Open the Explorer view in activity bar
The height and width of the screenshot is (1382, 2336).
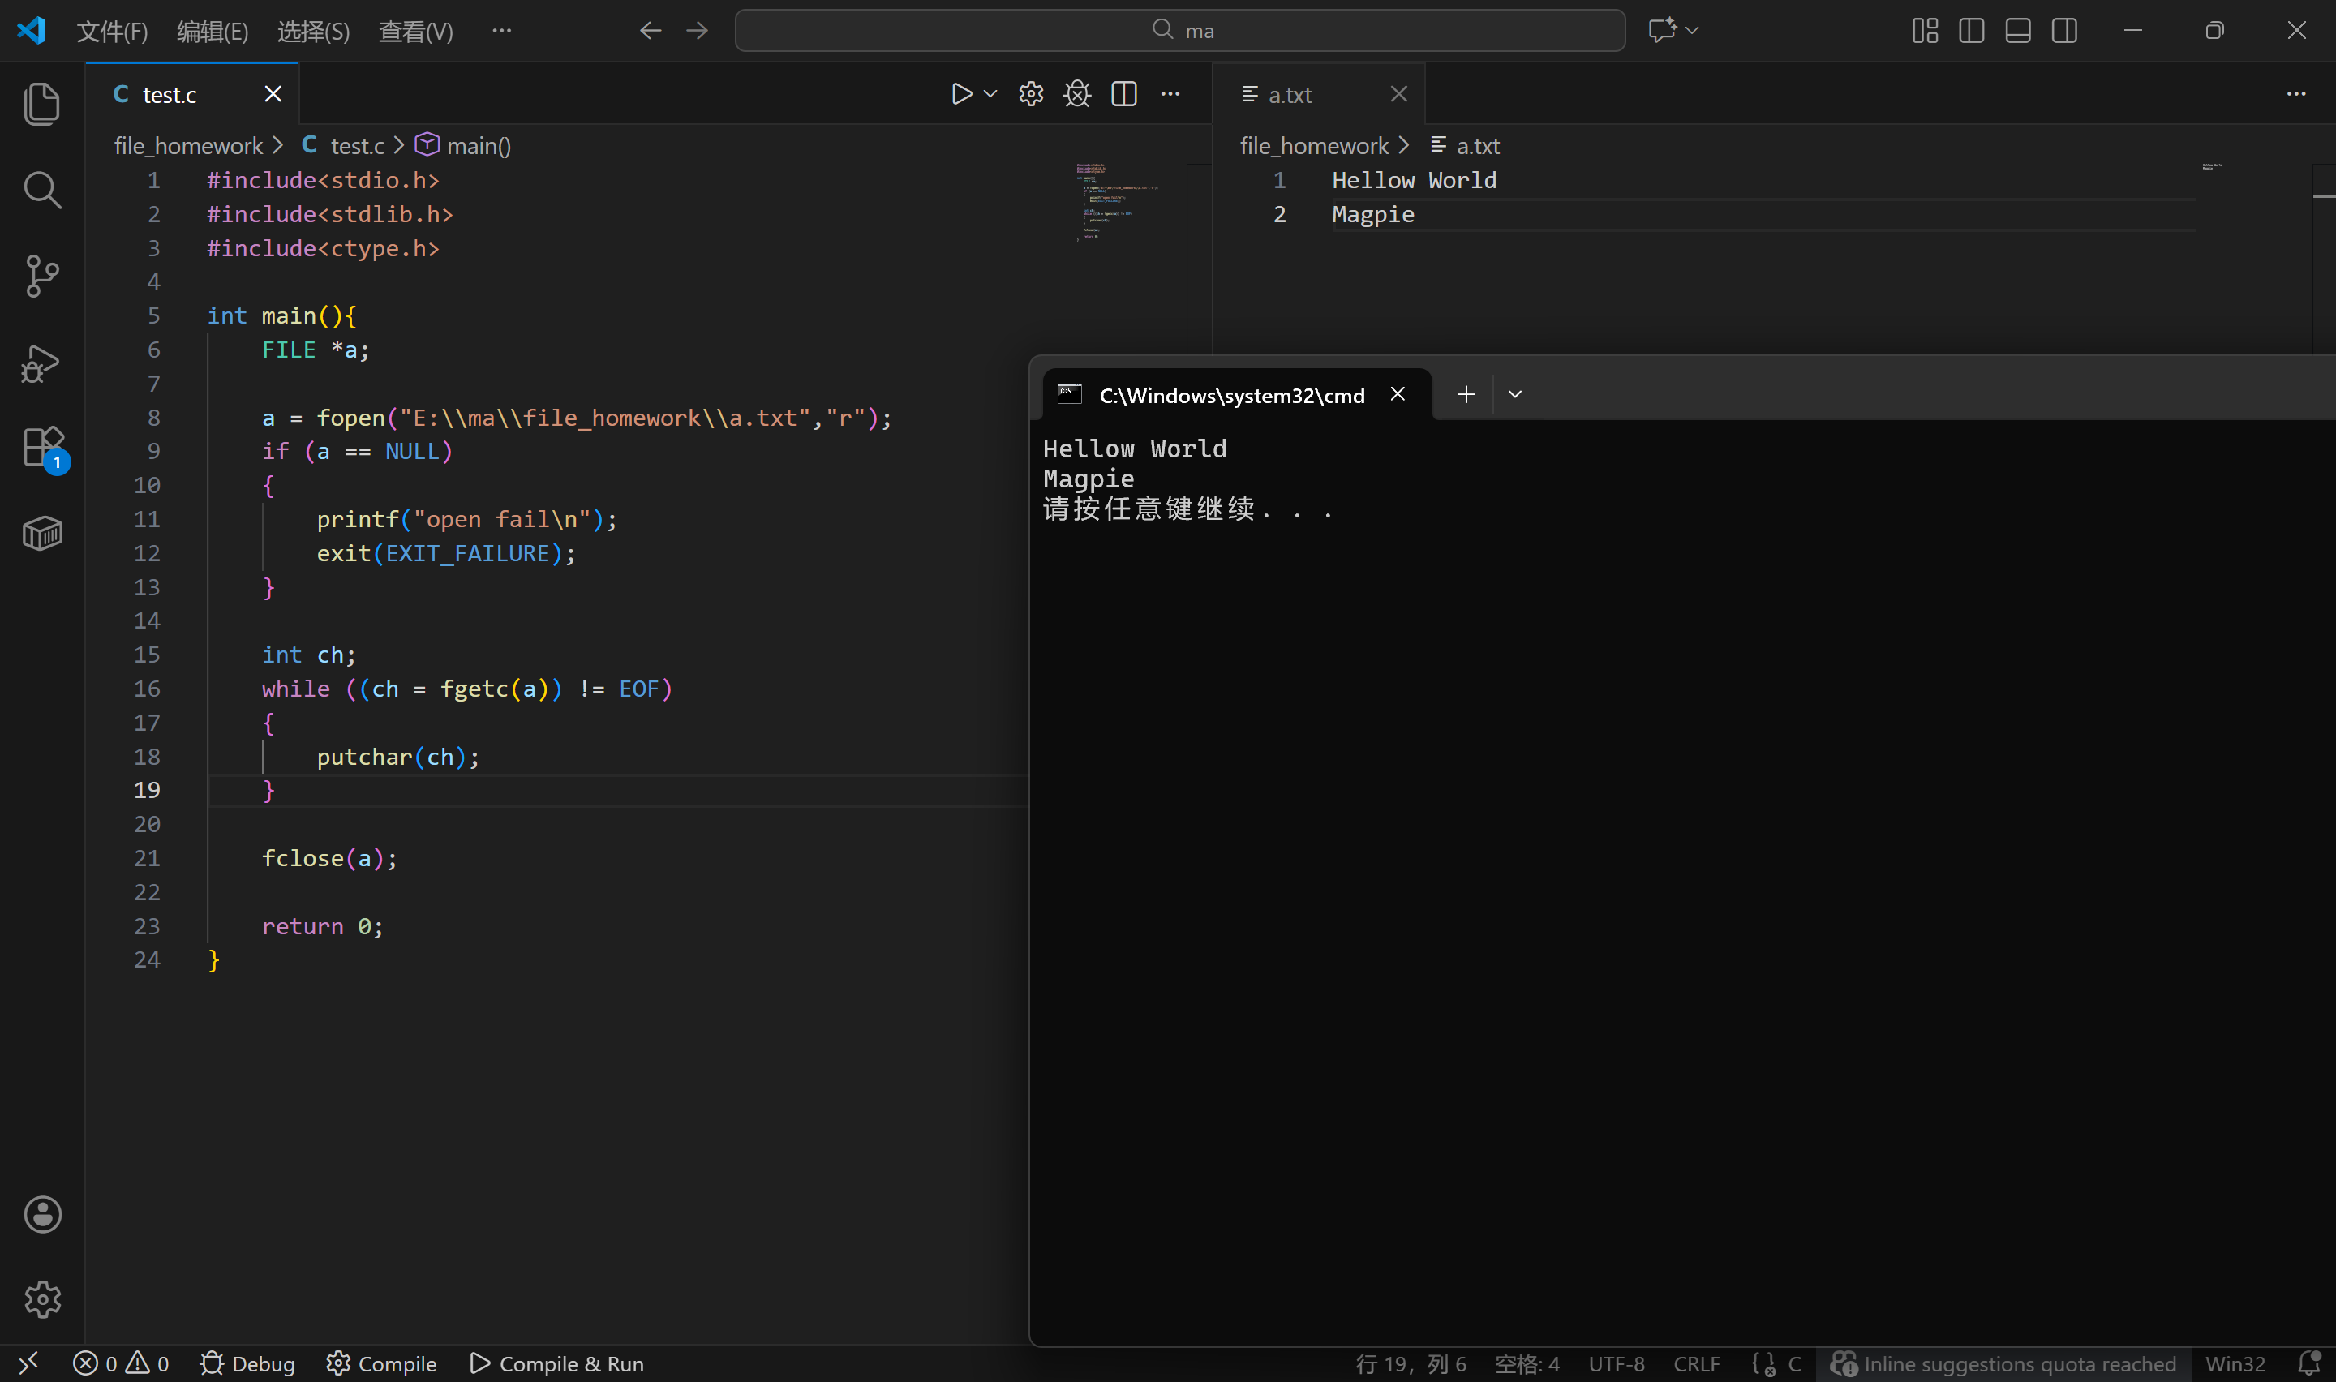42,103
